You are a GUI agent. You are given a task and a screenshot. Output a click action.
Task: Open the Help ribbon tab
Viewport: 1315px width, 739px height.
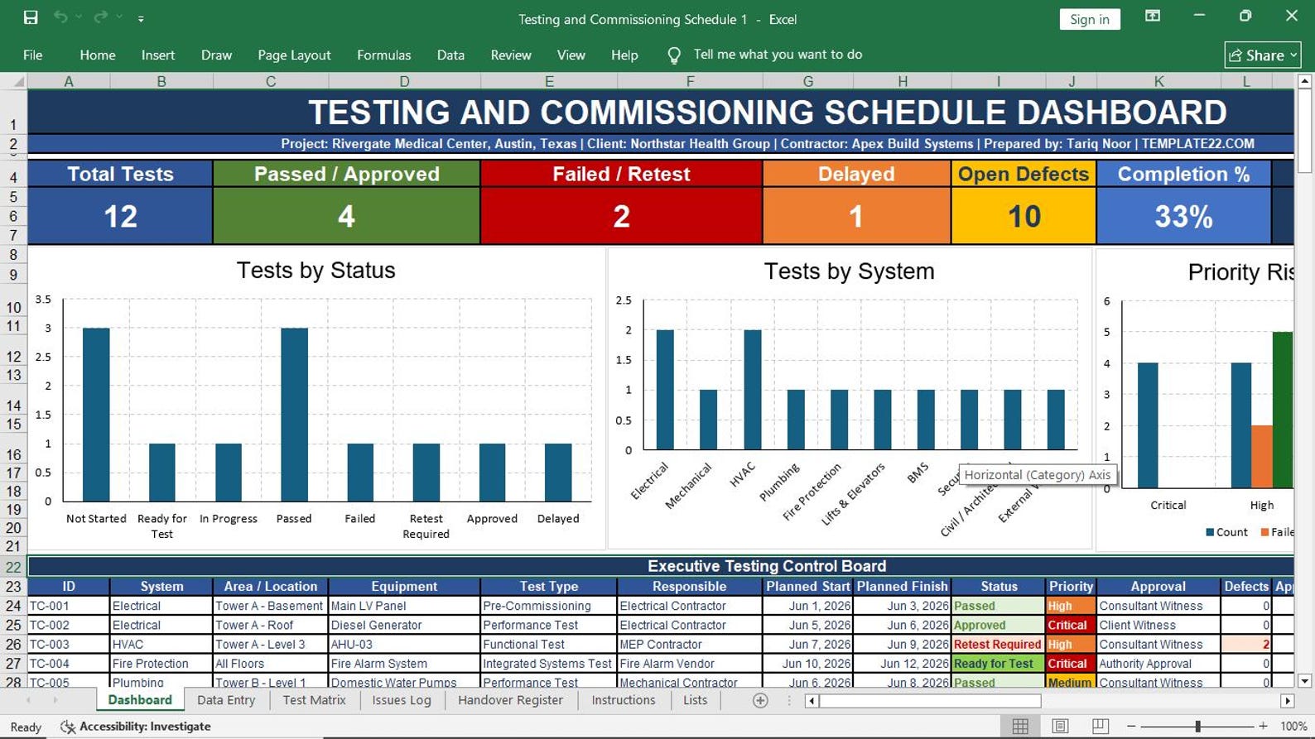tap(624, 55)
